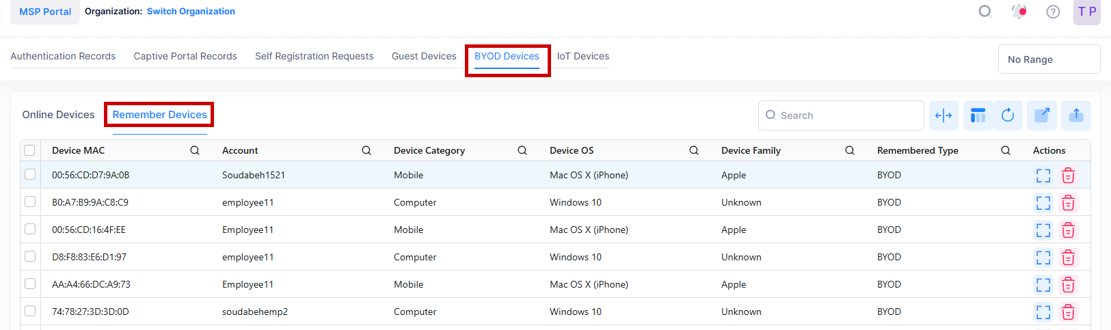This screenshot has height=330, width=1111.
Task: Check the row for B0:A7:B9:9A:C8:C9
Action: pos(30,202)
